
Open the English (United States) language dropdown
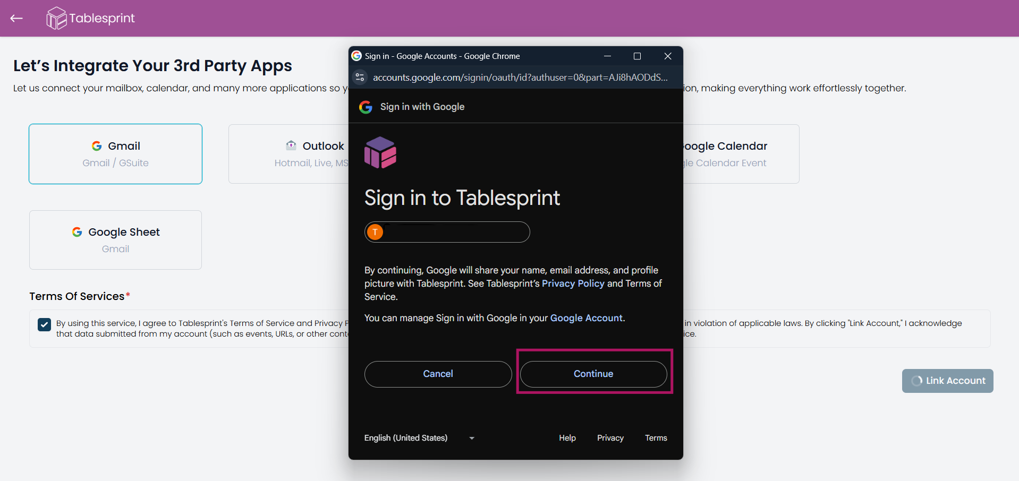(419, 438)
